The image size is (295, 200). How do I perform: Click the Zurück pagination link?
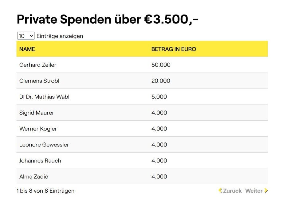pyautogui.click(x=233, y=191)
